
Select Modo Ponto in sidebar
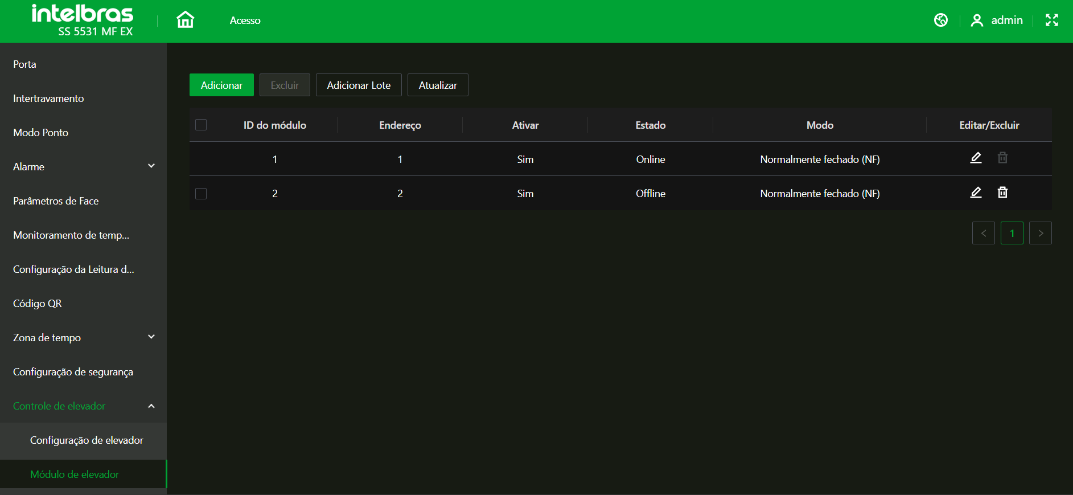pos(83,133)
